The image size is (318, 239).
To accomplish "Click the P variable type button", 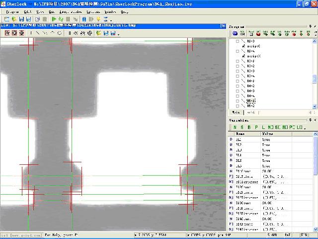I will pyautogui.click(x=256, y=127).
